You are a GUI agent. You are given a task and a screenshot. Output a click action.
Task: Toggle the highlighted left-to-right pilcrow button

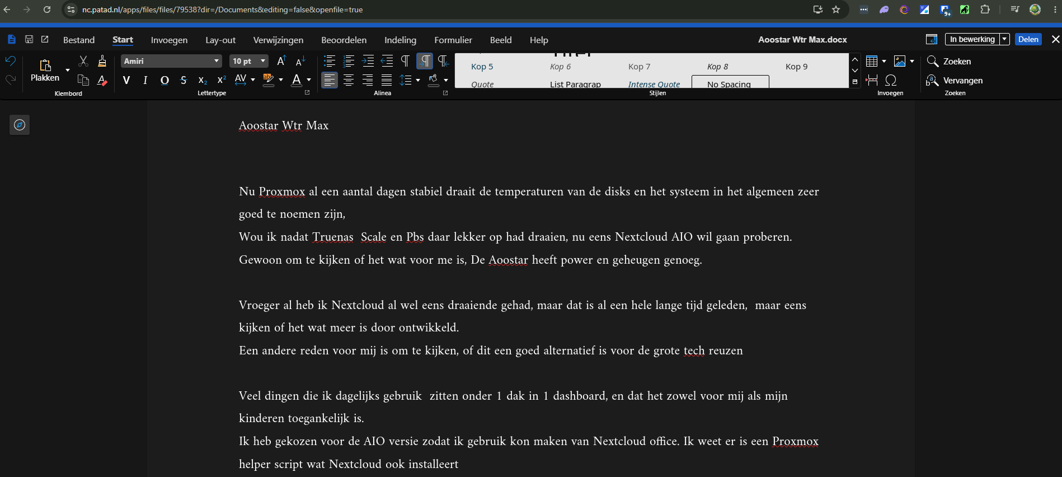[x=425, y=61]
